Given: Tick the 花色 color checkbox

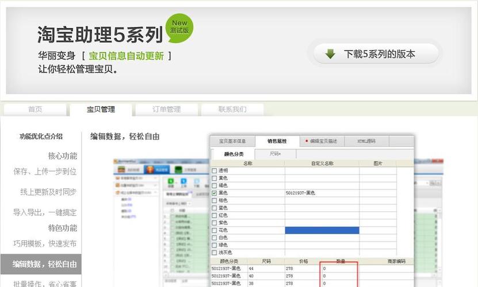Looking at the screenshot, I should click(x=215, y=230).
